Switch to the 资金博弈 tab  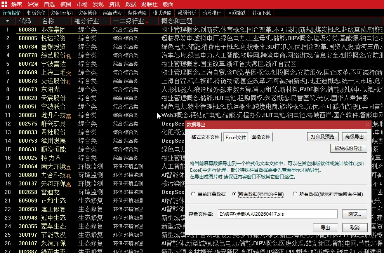click(87, 13)
